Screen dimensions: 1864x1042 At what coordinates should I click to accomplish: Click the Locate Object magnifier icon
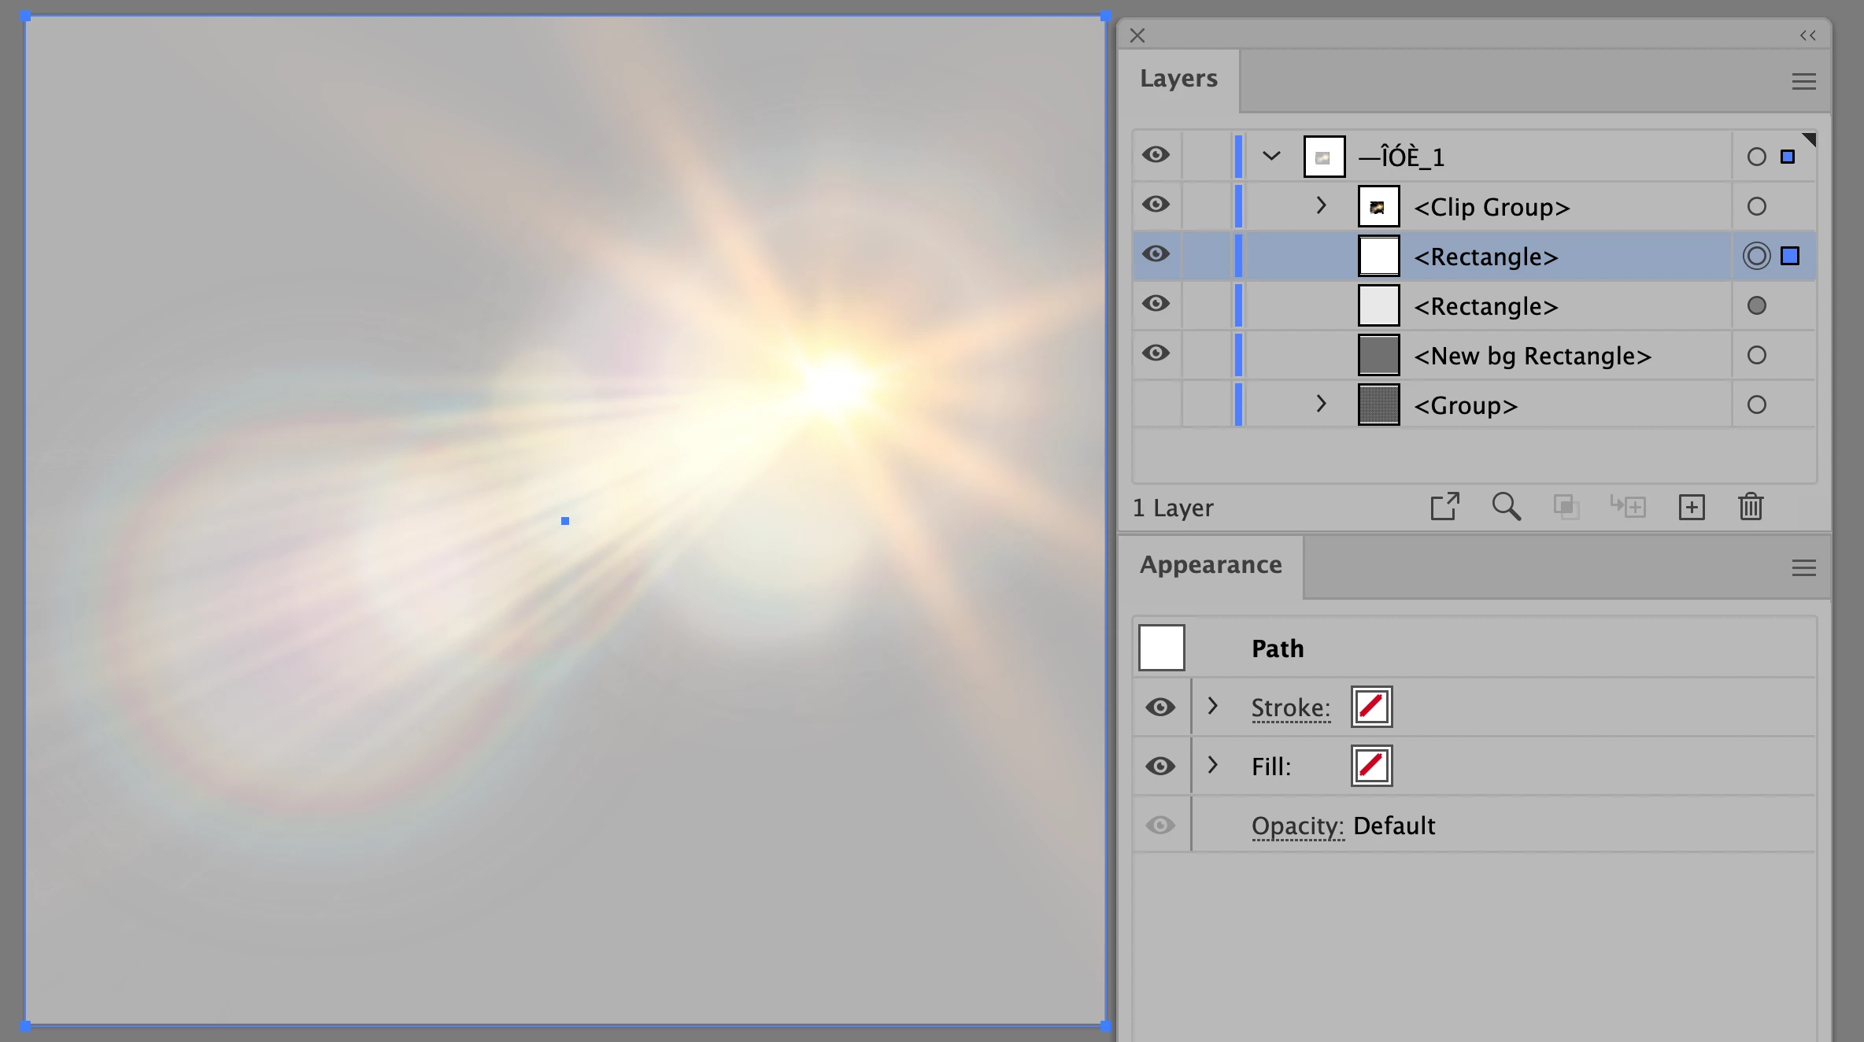(x=1506, y=507)
